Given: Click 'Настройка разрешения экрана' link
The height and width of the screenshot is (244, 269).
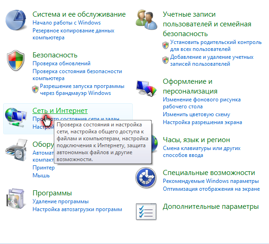Looking at the screenshot, I should (202, 122).
